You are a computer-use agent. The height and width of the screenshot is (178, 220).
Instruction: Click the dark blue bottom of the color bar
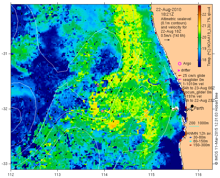tap(199, 65)
